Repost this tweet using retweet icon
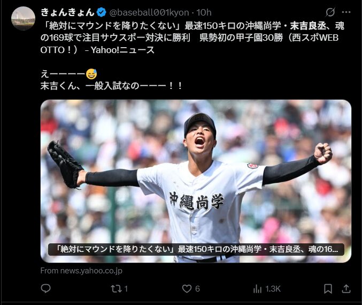Screen dimensions: 362x305 point(115,288)
